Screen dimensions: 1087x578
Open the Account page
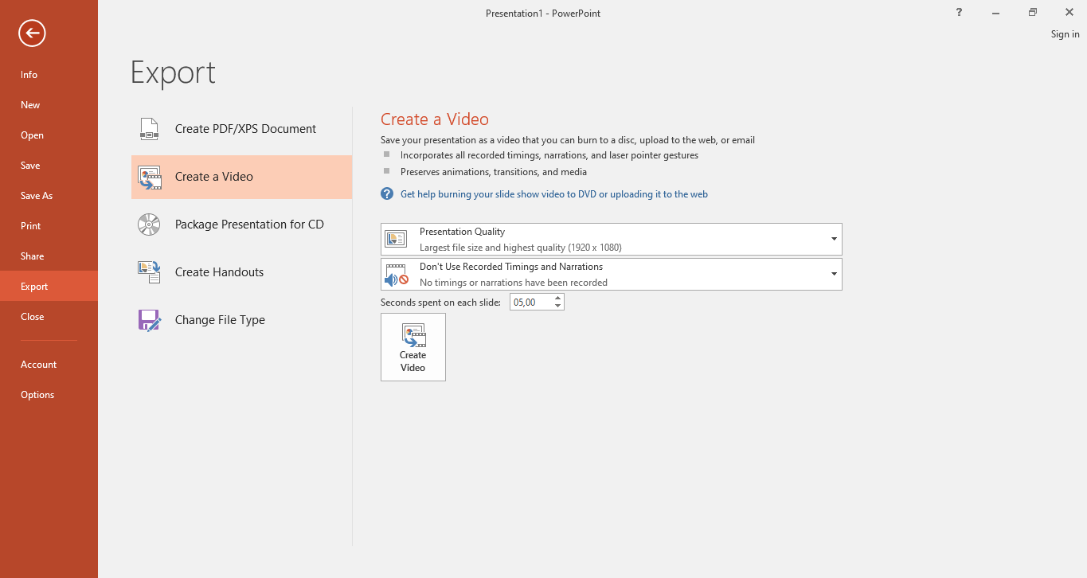click(49, 365)
